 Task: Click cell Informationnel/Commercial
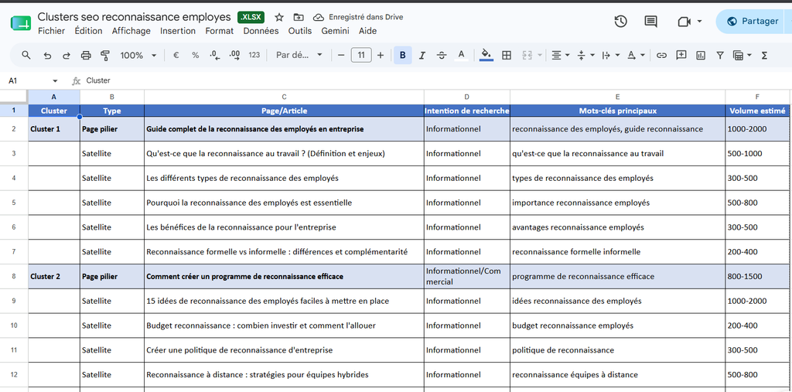(x=466, y=276)
